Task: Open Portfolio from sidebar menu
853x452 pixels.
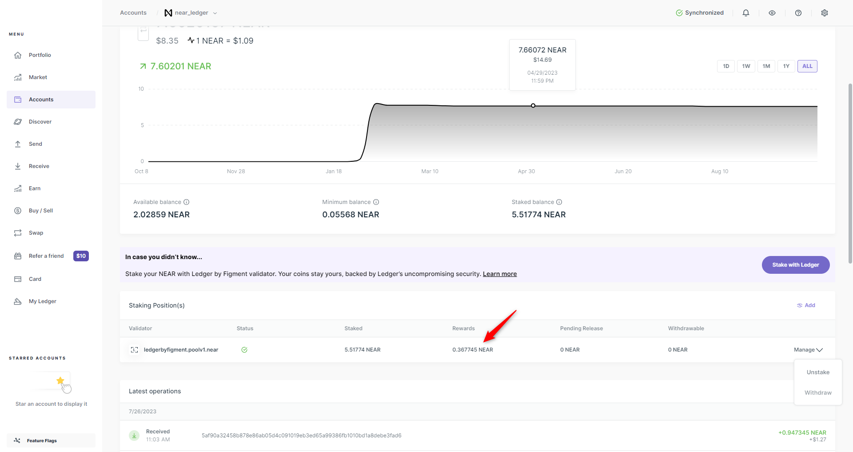Action: [x=51, y=55]
